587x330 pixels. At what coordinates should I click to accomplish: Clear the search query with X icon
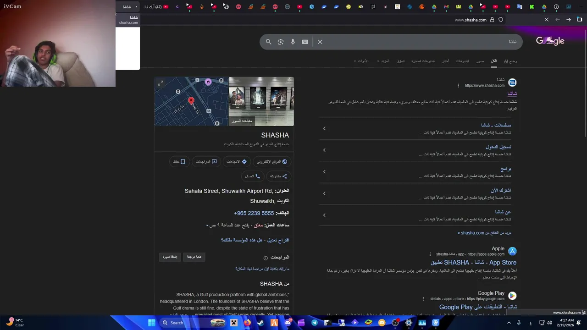320,42
